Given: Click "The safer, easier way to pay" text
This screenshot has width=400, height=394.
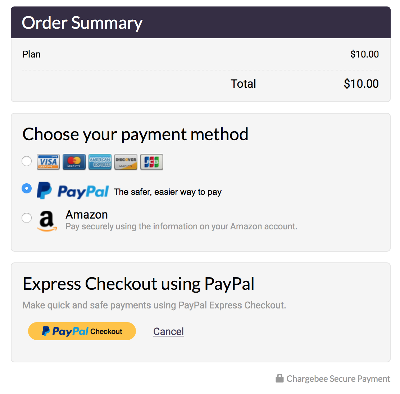Looking at the screenshot, I should click(x=168, y=192).
